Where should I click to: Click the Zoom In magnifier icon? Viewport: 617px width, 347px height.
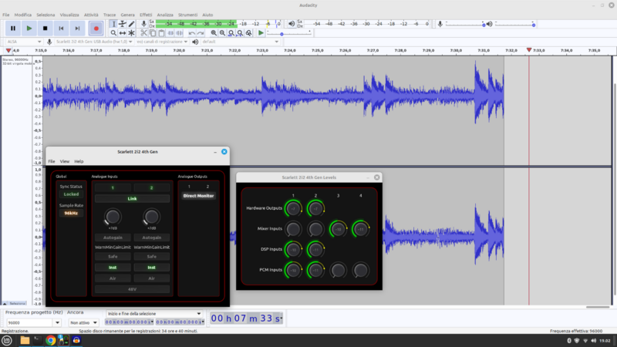pos(213,33)
